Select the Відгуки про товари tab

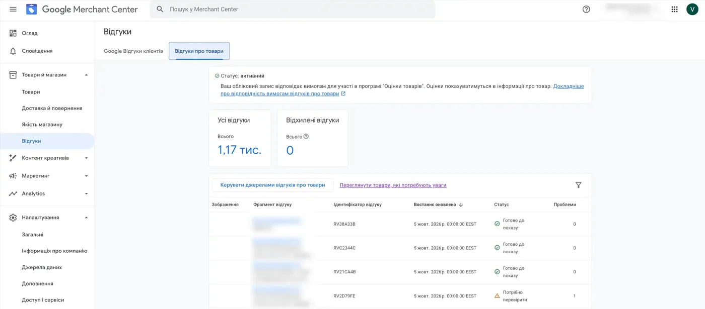pos(199,51)
